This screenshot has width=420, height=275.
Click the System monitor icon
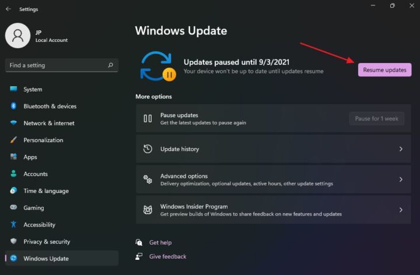pos(13,89)
